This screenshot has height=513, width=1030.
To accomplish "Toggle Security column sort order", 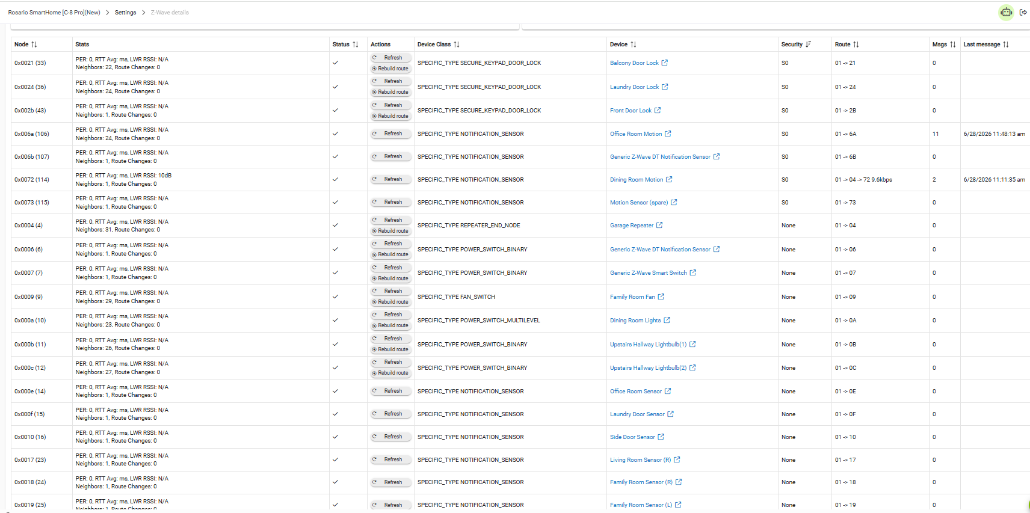I will pyautogui.click(x=808, y=45).
